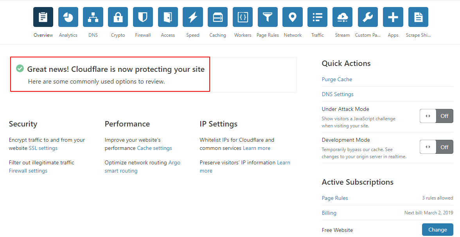Viewport: 460px width, 237px height.
Task: Click 'Great news! Cloudflare is now protecting' heading
Action: coord(116,69)
